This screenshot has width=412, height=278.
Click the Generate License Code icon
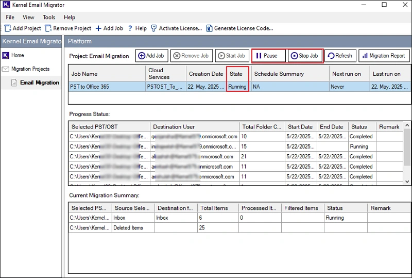tap(209, 28)
